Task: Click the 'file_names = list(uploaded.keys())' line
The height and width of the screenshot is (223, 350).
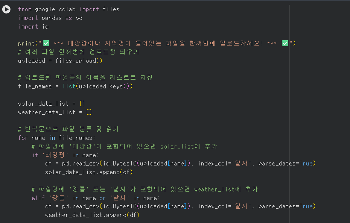Action: point(75,86)
